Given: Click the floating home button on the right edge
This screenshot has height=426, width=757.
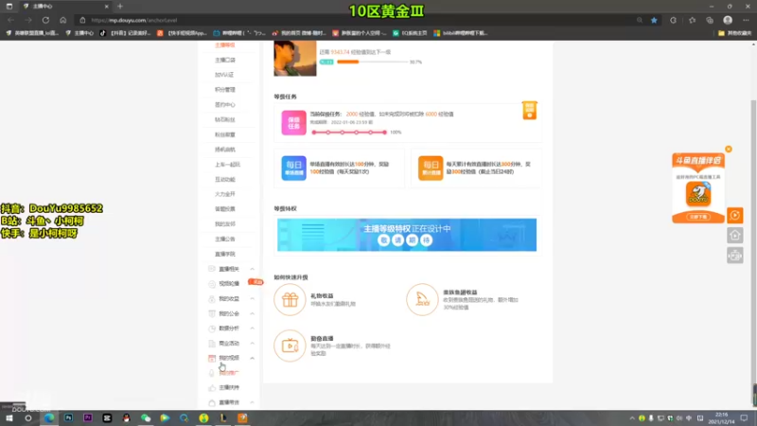Looking at the screenshot, I should pos(735,235).
